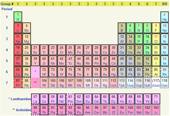Image resolution: width=170 pixels, height=116 pixels.
Task: Click the single-asterisk lanthanides placeholder cell
Action: [x=35, y=72]
